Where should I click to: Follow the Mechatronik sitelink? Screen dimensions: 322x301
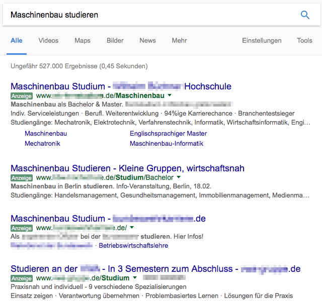pos(42,144)
